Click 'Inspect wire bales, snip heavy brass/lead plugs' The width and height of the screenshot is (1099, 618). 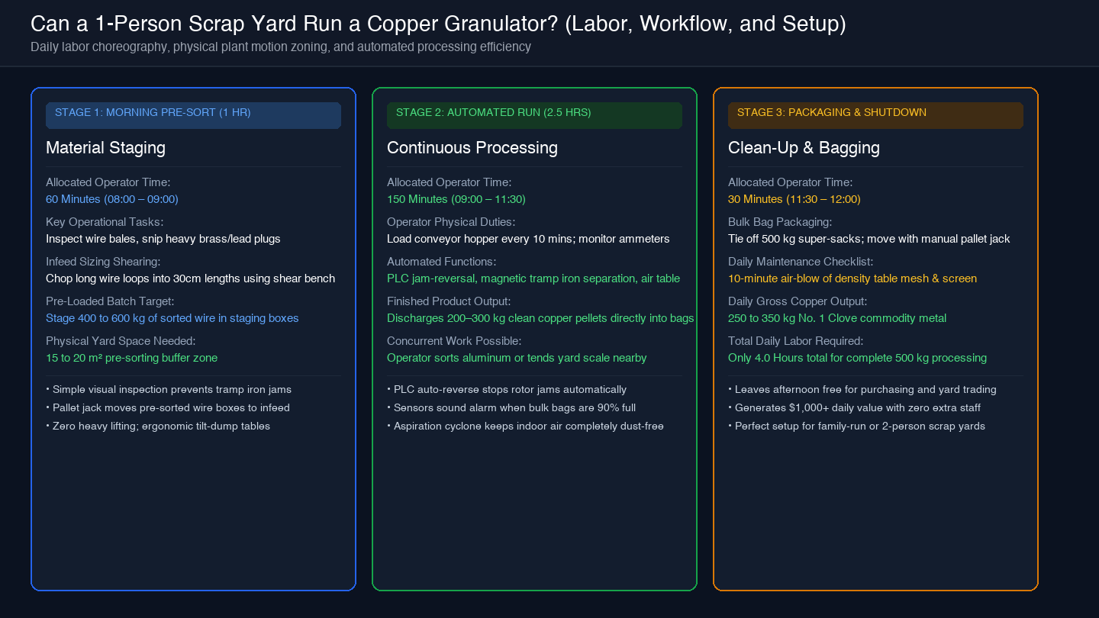tap(163, 239)
